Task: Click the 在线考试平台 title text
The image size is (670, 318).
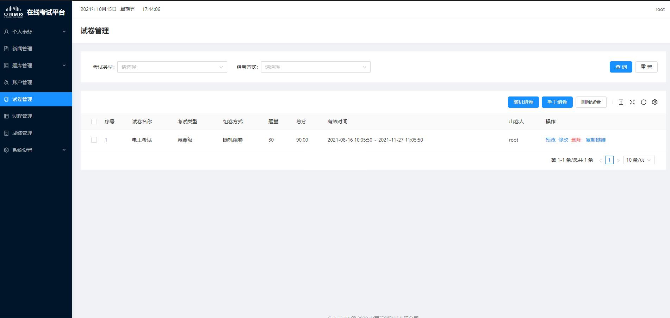Action: [x=46, y=12]
